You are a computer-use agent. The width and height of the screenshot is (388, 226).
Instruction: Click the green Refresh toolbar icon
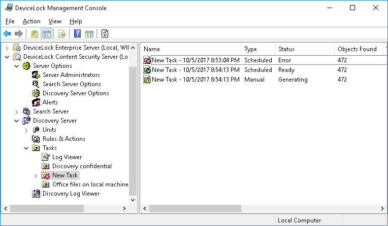[105, 34]
